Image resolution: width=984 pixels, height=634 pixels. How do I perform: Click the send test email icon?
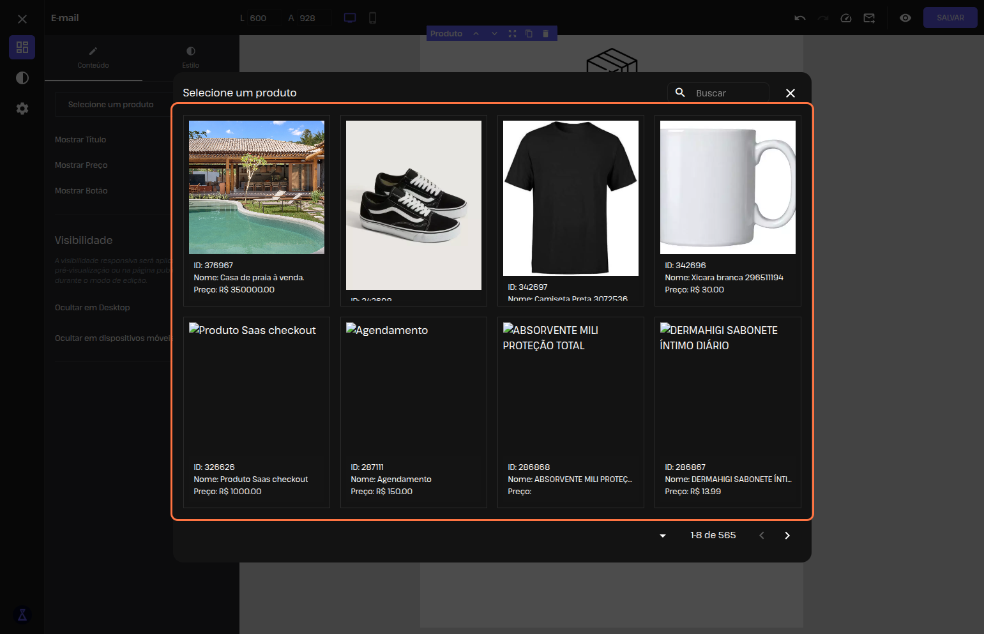click(869, 18)
